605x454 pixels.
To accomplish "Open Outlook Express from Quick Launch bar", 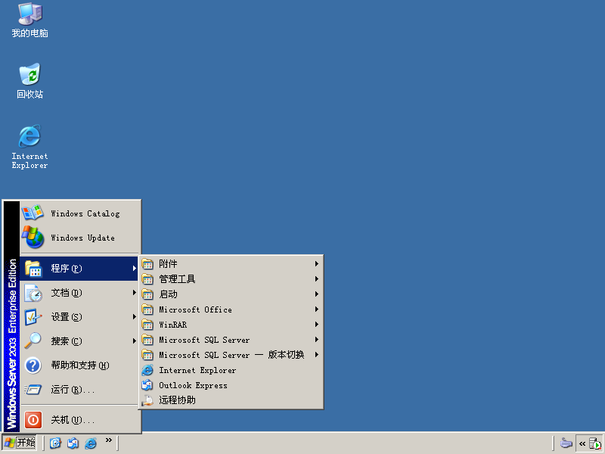I will click(73, 443).
